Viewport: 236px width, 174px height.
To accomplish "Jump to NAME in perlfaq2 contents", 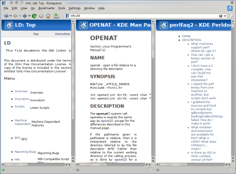I will (186, 36).
